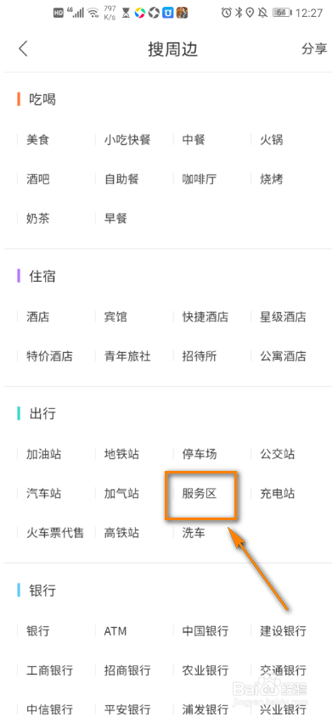332x717 pixels.
Task: Tap the back arrow icon
Action: (23, 49)
